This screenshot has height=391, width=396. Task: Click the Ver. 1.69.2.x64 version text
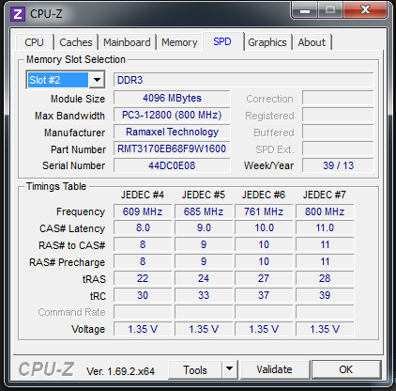[x=120, y=371]
